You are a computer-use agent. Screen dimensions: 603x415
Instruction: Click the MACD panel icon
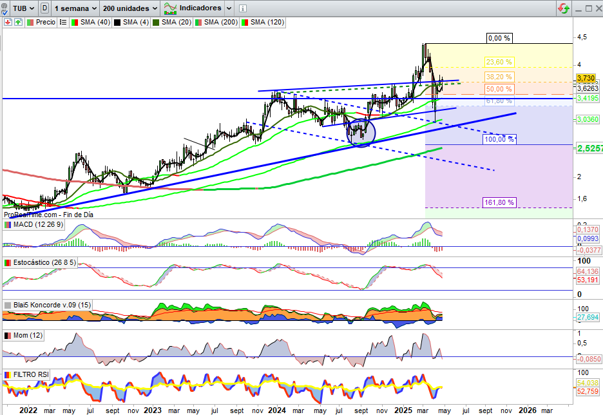8,225
